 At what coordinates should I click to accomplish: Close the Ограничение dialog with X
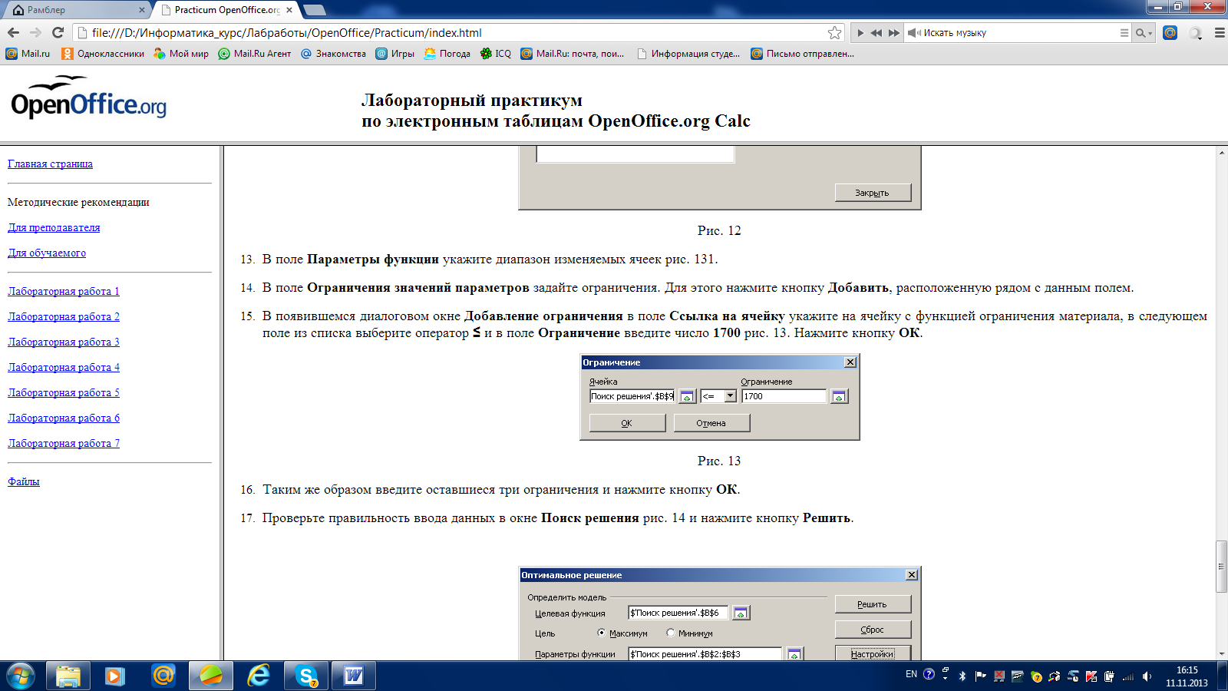coord(850,362)
